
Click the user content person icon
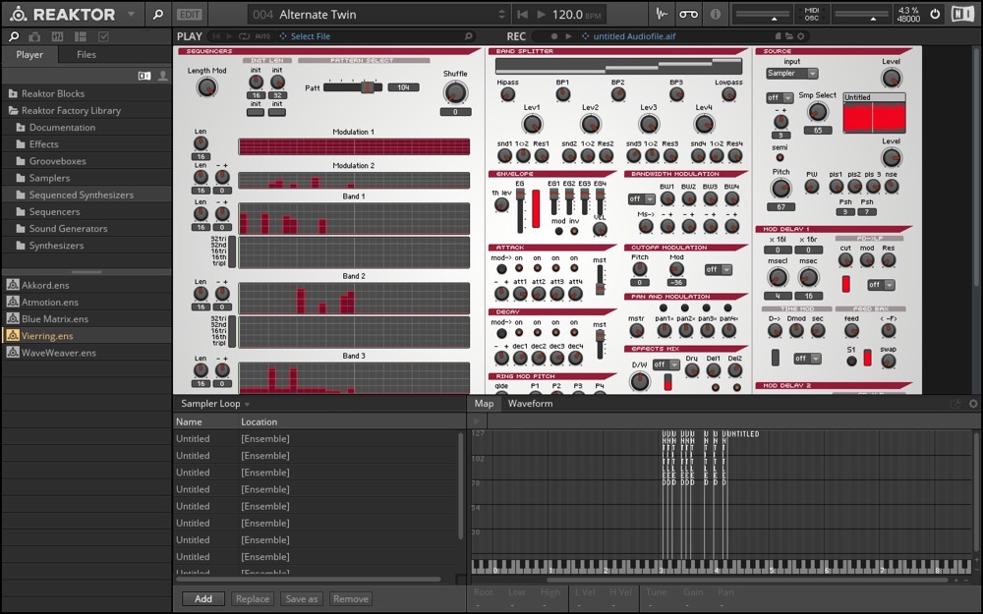pos(162,76)
